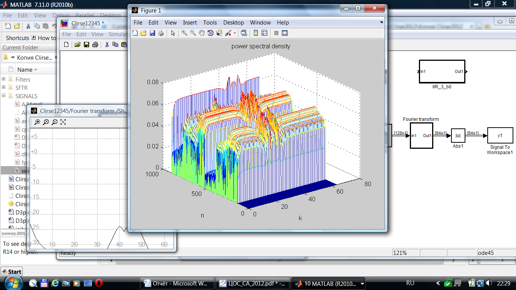The width and height of the screenshot is (516, 290).
Task: Open the Insert menu of Figure 1
Action: pyautogui.click(x=190, y=23)
